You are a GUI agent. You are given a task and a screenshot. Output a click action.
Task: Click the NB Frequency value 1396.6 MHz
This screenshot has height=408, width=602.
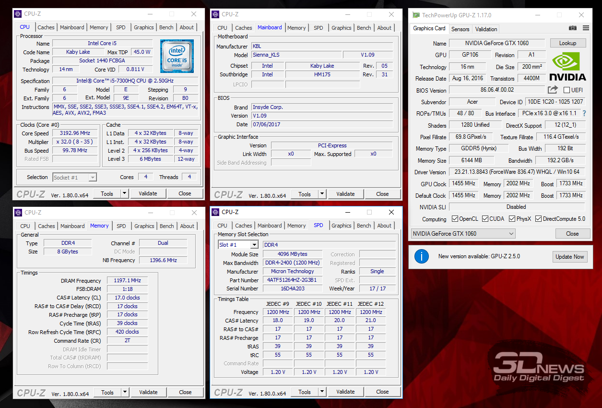coord(163,260)
